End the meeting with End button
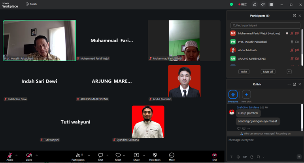The width and height of the screenshot is (304, 163). pyautogui.click(x=214, y=157)
